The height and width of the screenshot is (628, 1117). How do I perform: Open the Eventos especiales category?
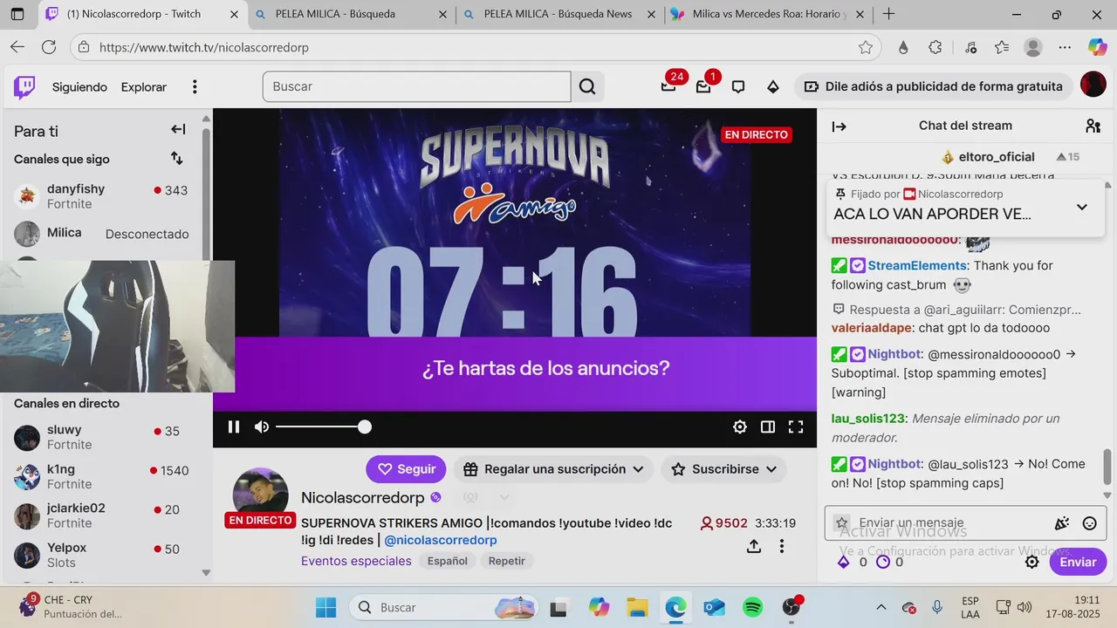click(356, 561)
